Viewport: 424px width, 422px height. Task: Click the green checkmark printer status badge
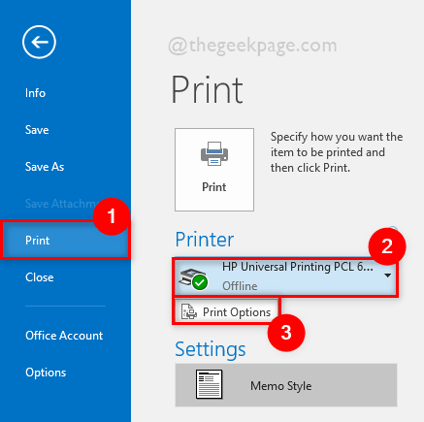click(x=200, y=282)
